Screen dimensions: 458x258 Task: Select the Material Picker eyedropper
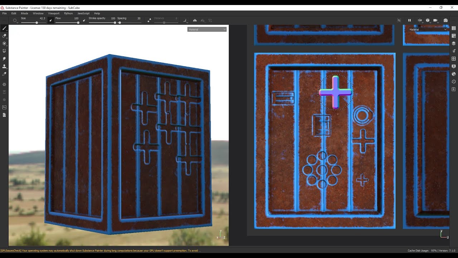click(4, 74)
